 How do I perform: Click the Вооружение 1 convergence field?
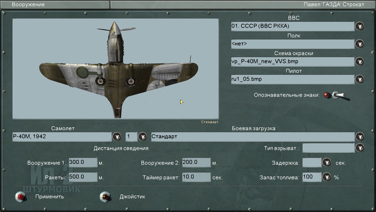(83, 162)
